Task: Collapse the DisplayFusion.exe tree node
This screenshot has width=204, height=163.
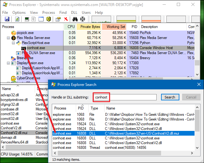Action: [9, 63]
